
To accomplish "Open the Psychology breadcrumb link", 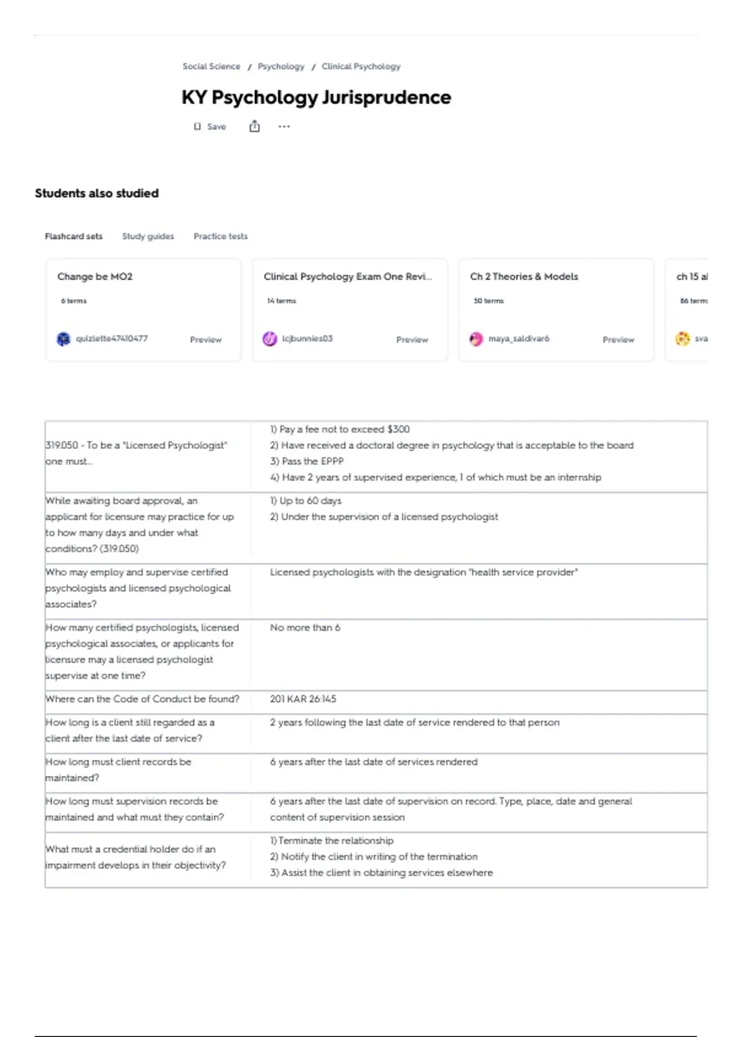I will coord(281,66).
